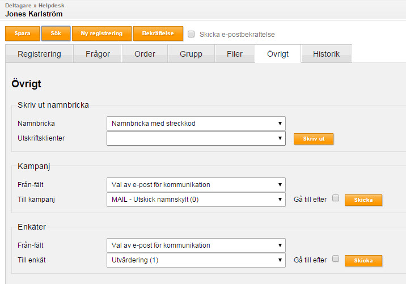Open the Frågor tab
The width and height of the screenshot is (406, 284).
click(x=98, y=54)
